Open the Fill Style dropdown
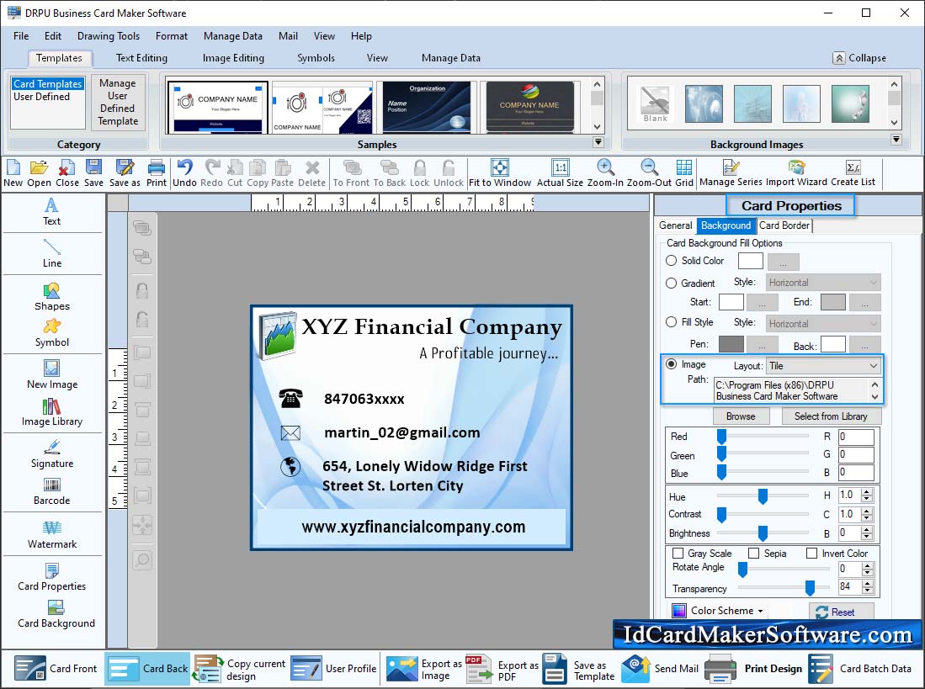Screen dimensions: 925x689 [823, 324]
